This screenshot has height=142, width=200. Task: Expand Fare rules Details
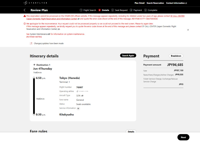click(131, 132)
